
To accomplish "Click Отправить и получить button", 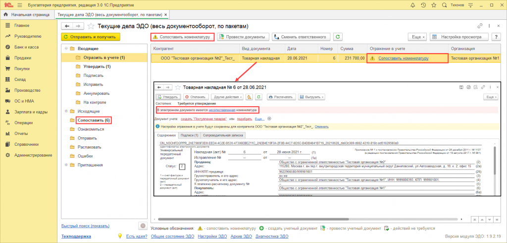I will tap(91, 37).
